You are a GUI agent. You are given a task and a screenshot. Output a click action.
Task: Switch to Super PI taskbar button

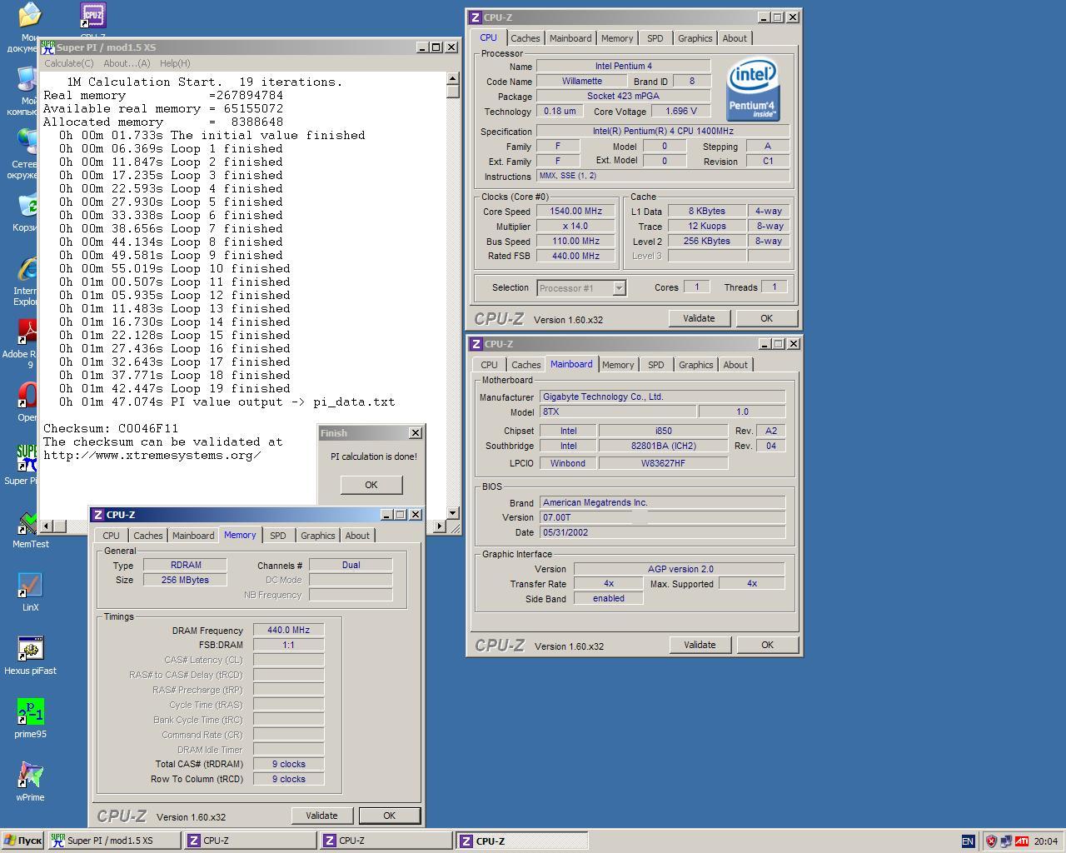tap(114, 841)
